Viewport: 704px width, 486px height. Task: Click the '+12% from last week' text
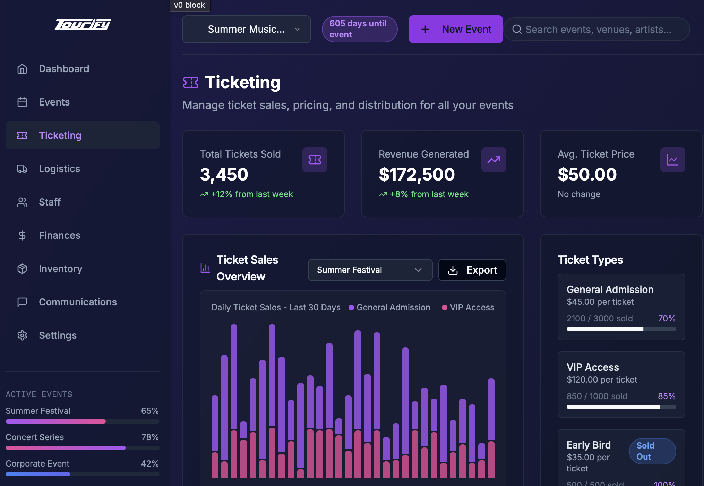[252, 194]
